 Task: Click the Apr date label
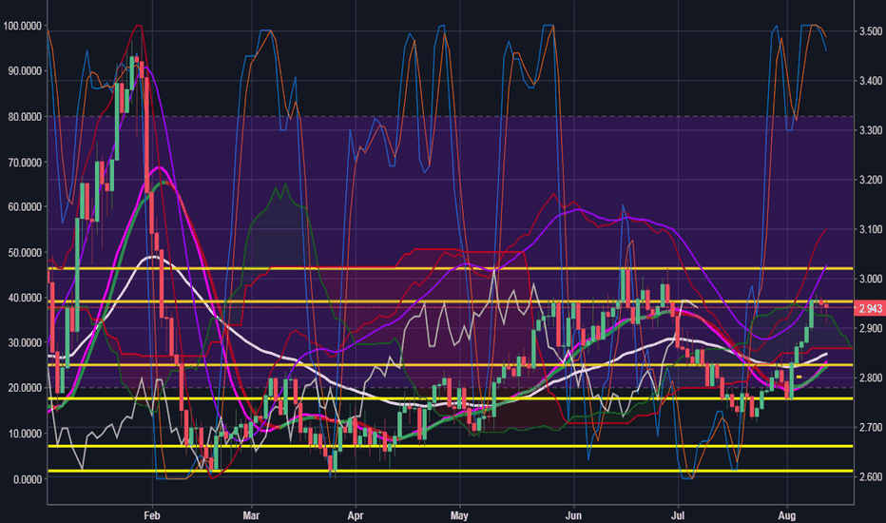coord(355,515)
